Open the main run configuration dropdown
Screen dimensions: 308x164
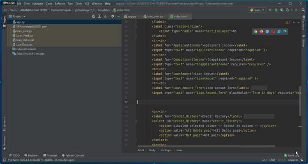click(x=257, y=10)
